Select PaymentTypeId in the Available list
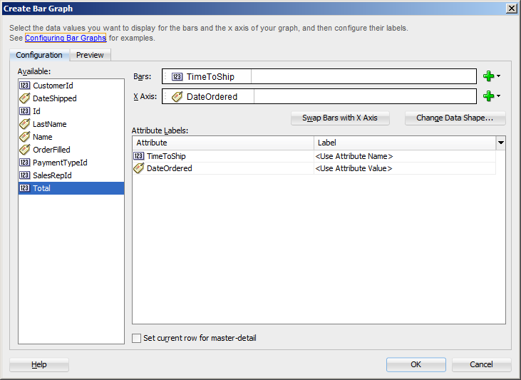 (71, 163)
